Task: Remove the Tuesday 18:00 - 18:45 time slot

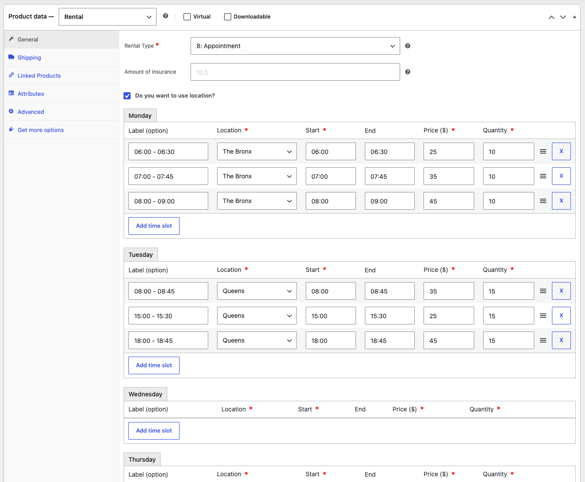Action: click(561, 340)
